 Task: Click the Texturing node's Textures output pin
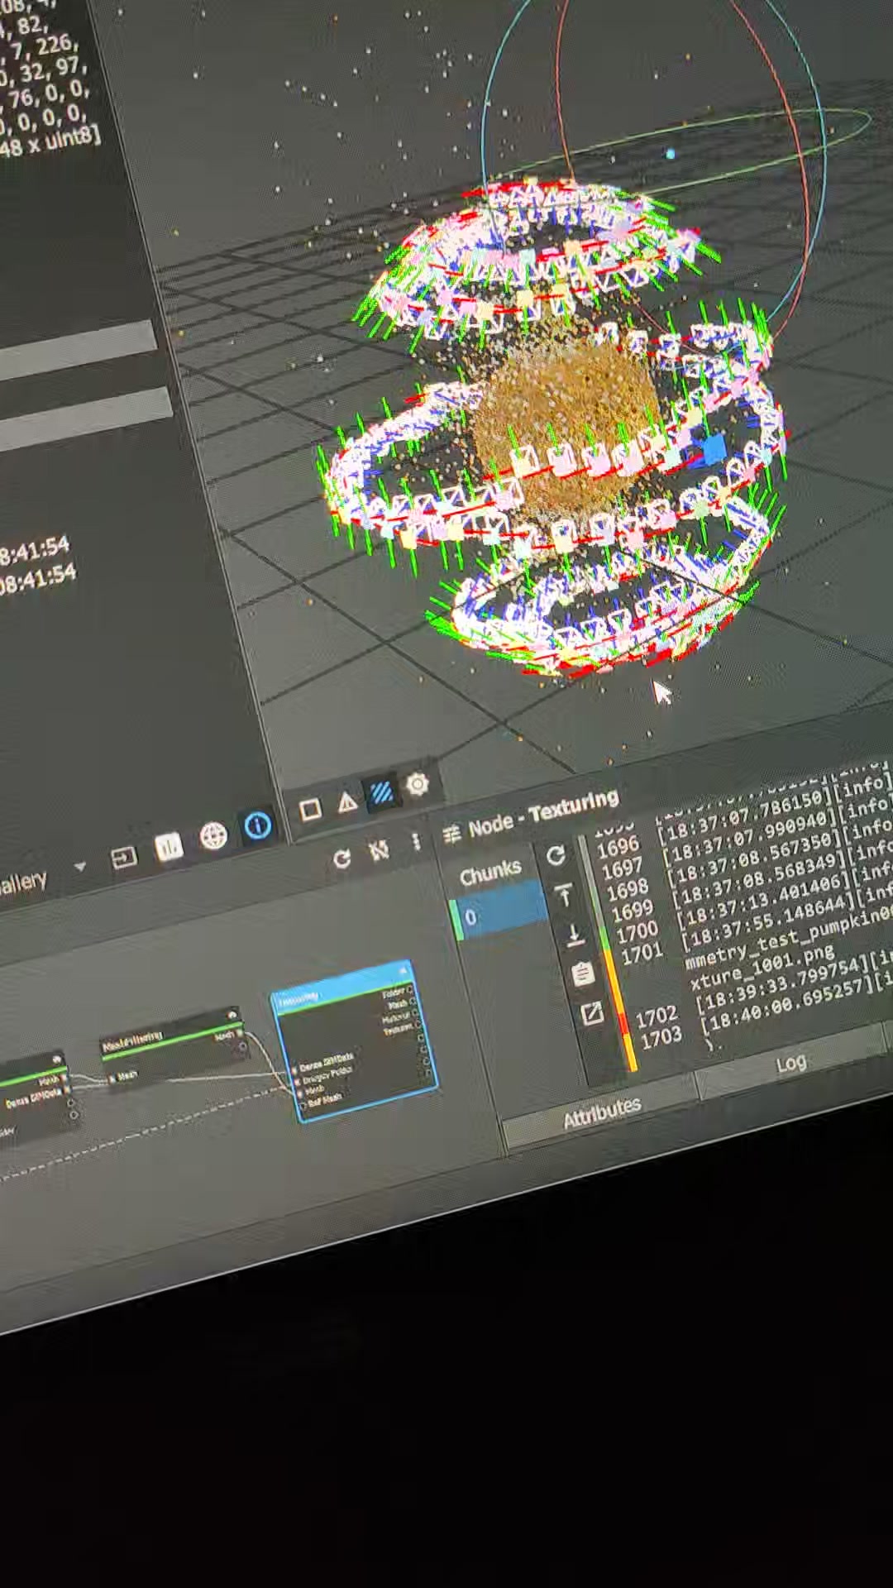coord(418,1024)
